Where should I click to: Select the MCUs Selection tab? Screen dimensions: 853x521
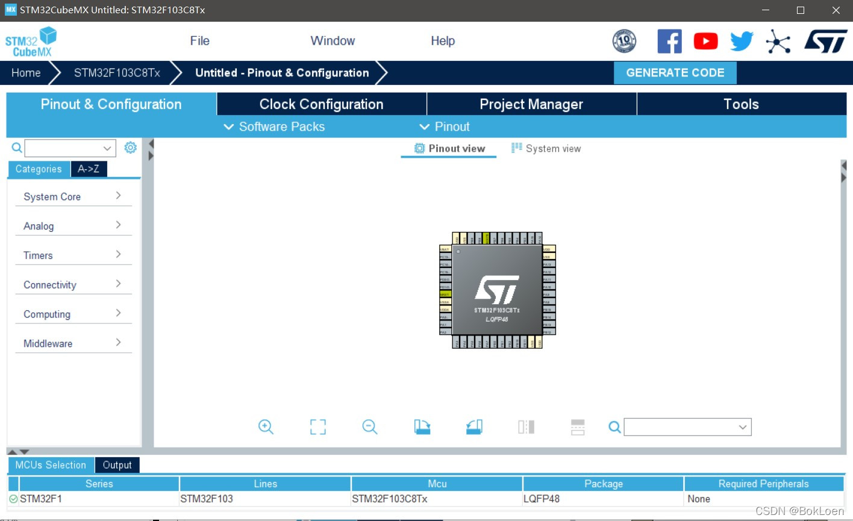click(51, 465)
